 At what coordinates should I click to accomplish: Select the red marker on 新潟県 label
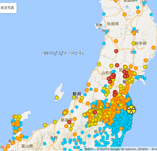pyautogui.click(x=69, y=122)
